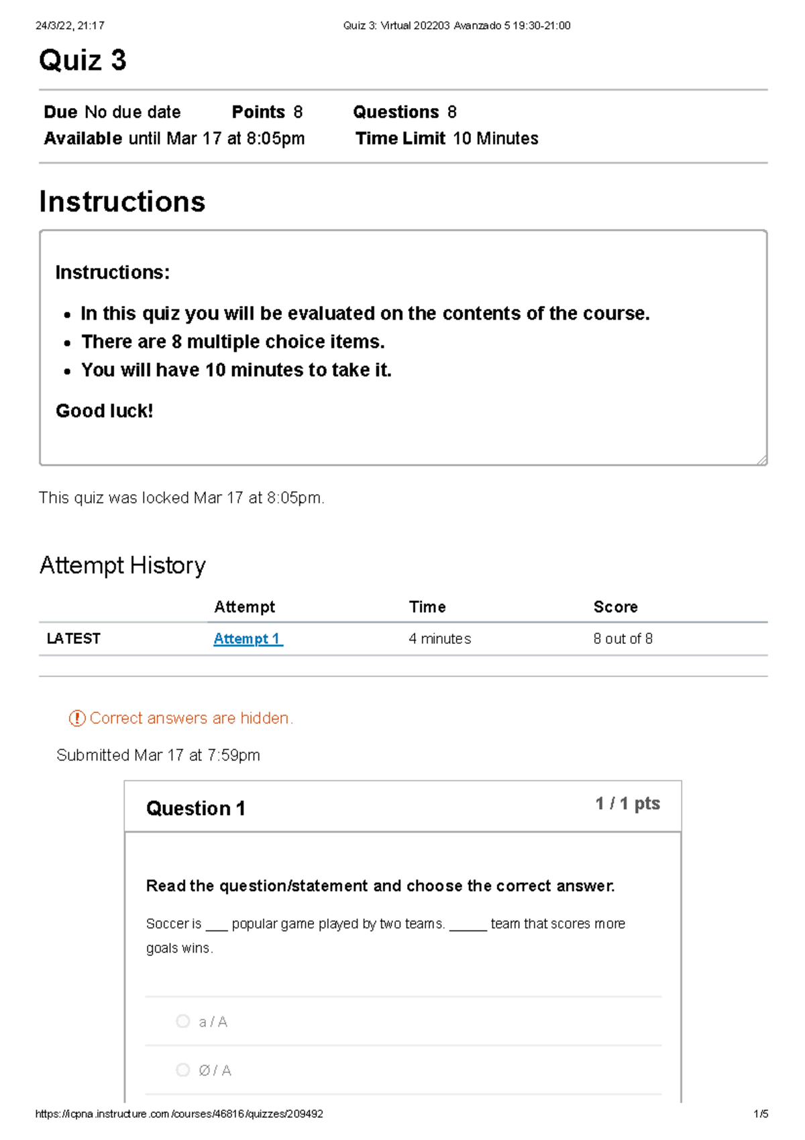Click the LATEST row label

tap(74, 638)
